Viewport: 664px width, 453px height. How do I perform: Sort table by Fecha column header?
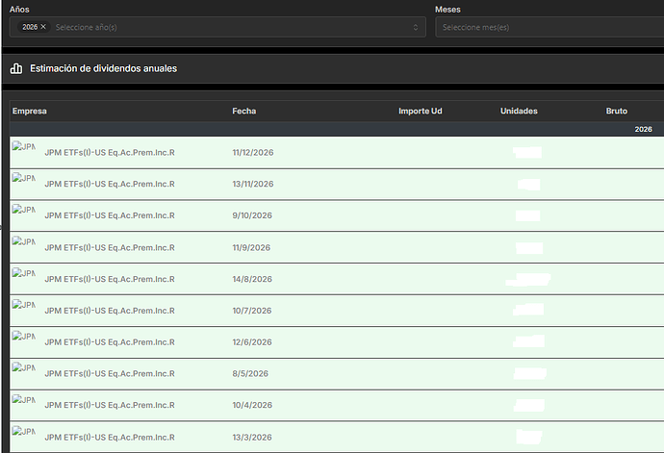tap(243, 112)
